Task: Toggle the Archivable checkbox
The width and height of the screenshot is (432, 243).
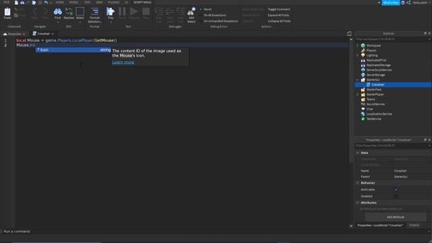Action: pyautogui.click(x=396, y=190)
